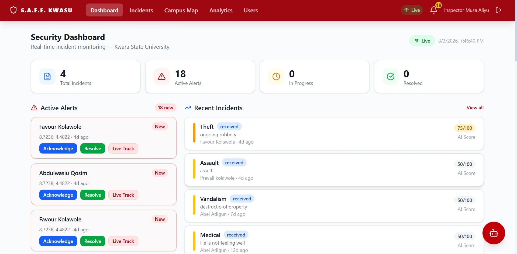Screen dimensions: 517x254
Task: Click the S.A.F.E. KWASU shield logo icon
Action: tap(13, 10)
